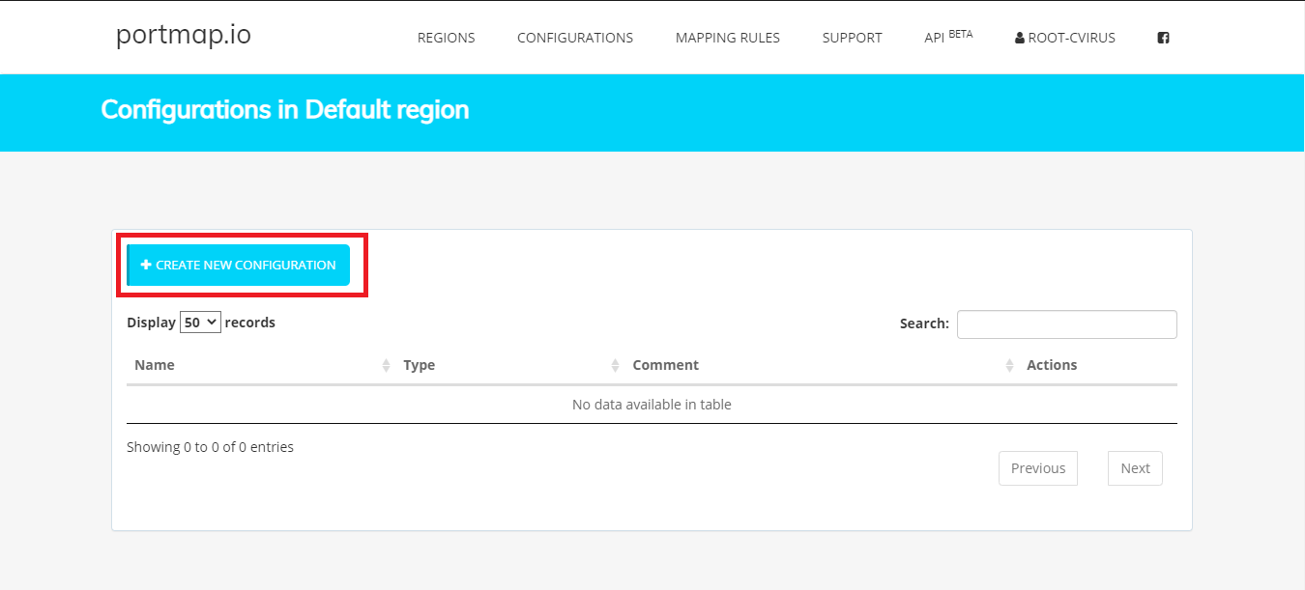The width and height of the screenshot is (1305, 590).
Task: Open the Facebook icon link
Action: click(x=1163, y=38)
